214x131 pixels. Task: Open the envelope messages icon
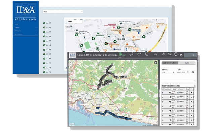tap(139, 54)
